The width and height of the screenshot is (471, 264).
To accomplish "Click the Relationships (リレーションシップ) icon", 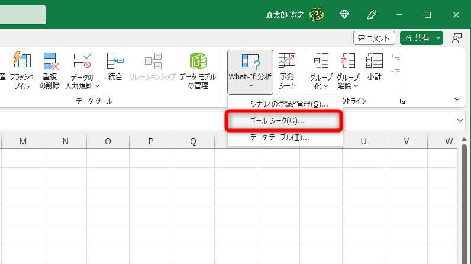I will 153,61.
